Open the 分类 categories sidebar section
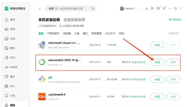 [10, 39]
